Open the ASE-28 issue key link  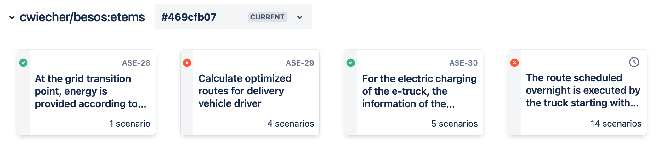click(x=136, y=63)
